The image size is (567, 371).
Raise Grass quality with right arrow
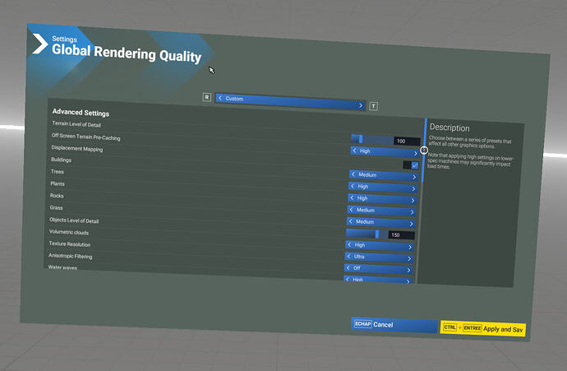point(411,224)
